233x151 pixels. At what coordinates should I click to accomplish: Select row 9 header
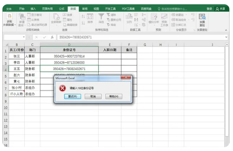click(x=6, y=101)
